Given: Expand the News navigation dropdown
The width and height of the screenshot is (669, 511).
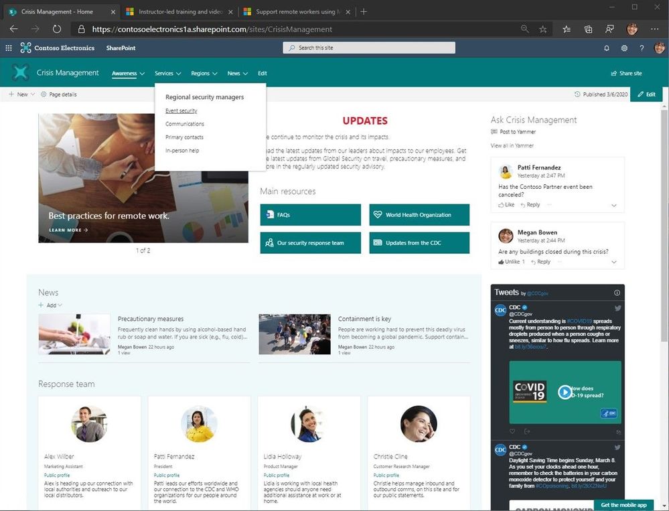Looking at the screenshot, I should click(x=237, y=74).
